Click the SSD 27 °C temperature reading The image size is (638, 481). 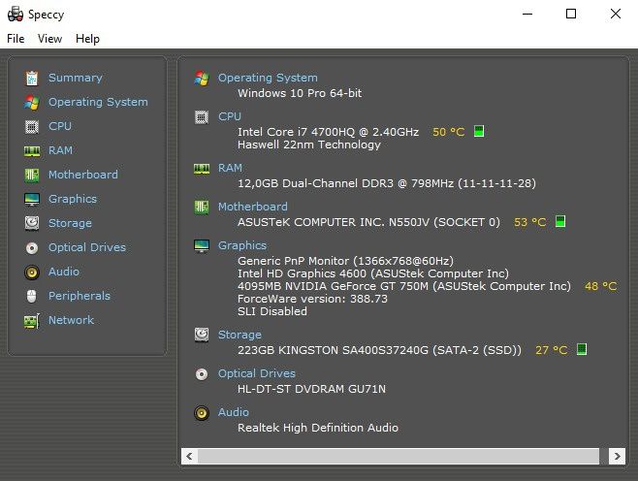tap(552, 350)
